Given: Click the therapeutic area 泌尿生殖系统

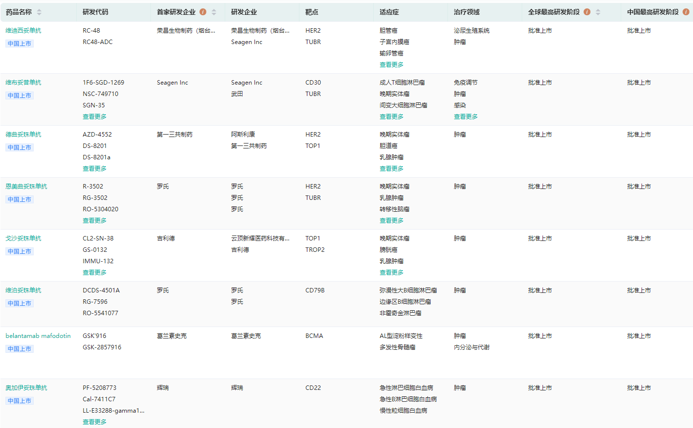Looking at the screenshot, I should pyautogui.click(x=472, y=31).
